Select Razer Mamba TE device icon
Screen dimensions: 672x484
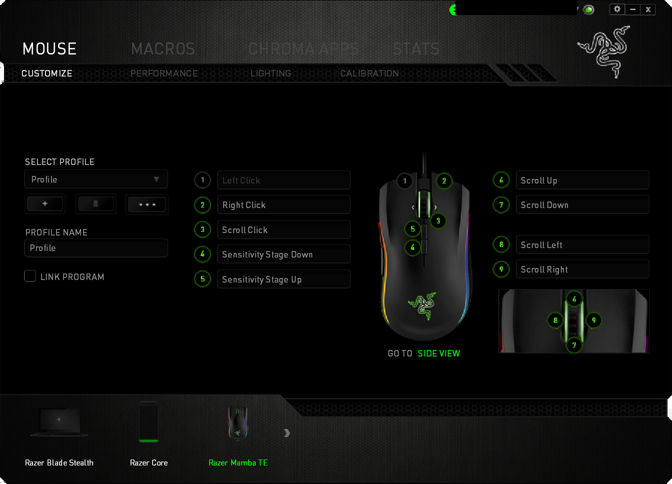click(238, 421)
